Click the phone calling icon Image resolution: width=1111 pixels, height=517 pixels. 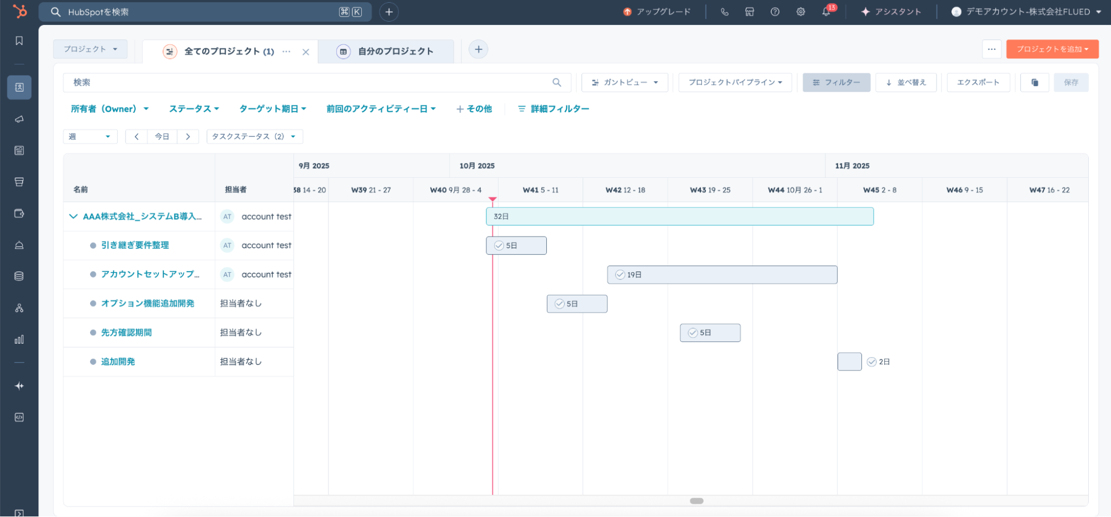pyautogui.click(x=724, y=12)
